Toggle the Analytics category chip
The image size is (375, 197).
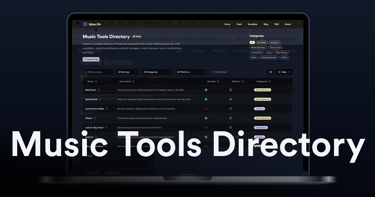(275, 43)
